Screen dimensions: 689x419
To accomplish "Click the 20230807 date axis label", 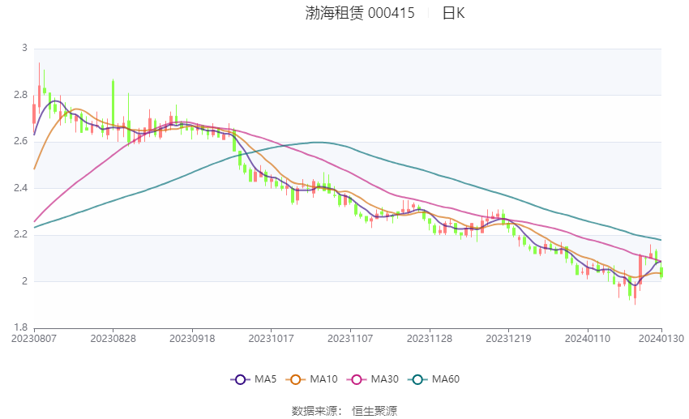I will (x=33, y=338).
